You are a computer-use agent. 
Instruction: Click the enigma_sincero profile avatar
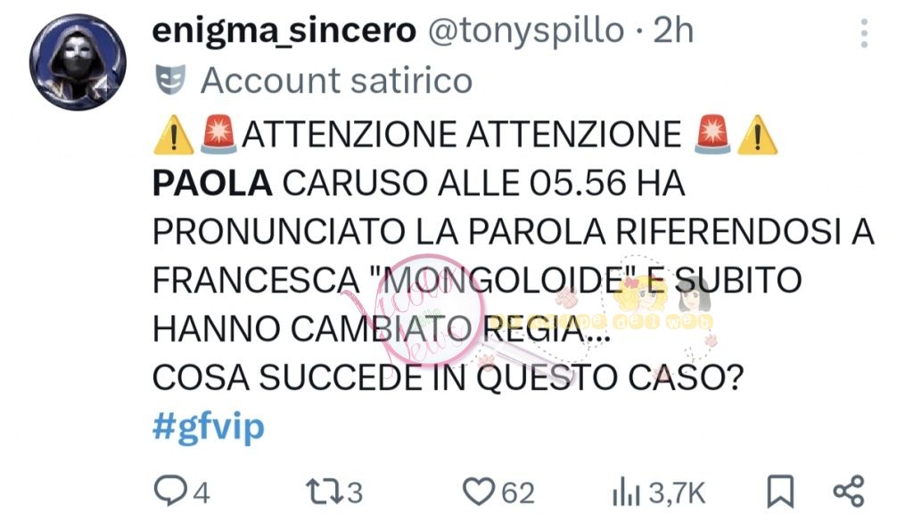[x=78, y=62]
